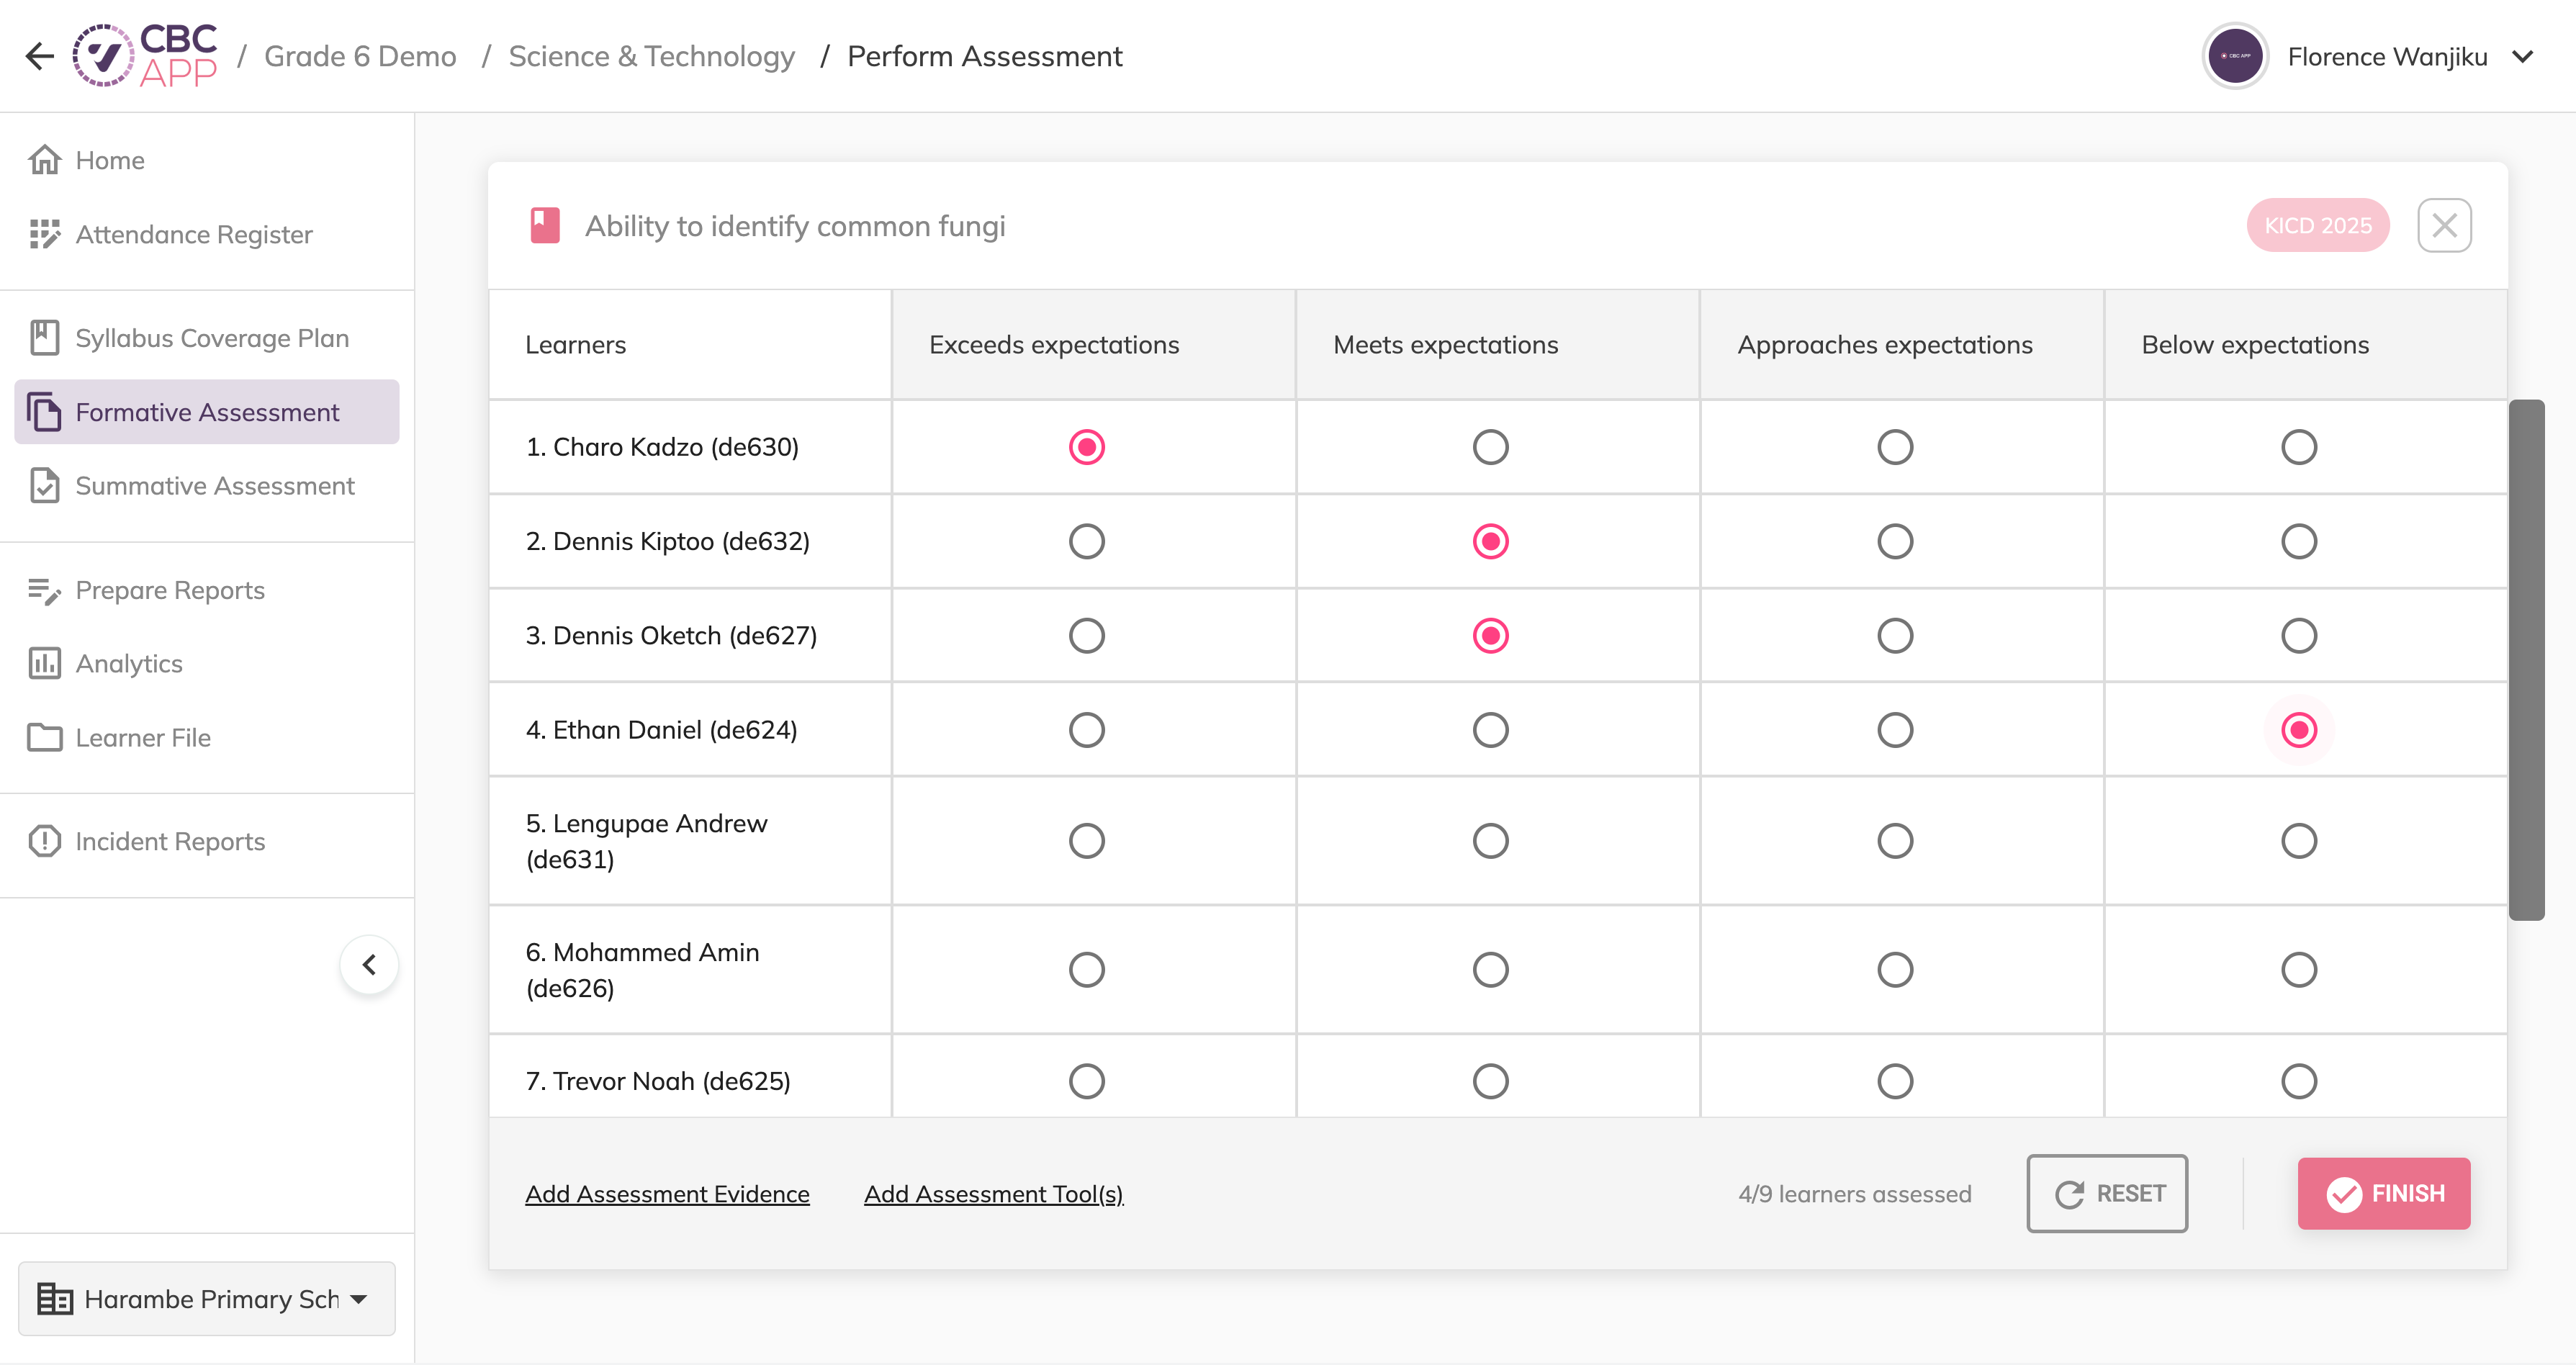
Task: Click the Prepare Reports edit-list icon
Action: [x=45, y=590]
